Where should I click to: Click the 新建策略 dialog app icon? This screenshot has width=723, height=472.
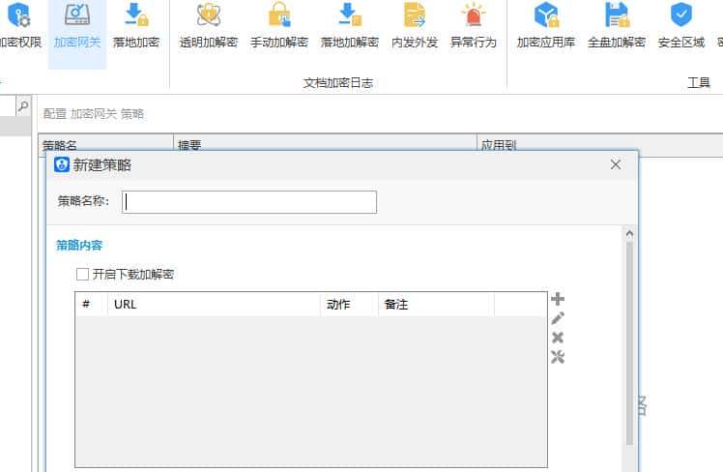click(61, 164)
